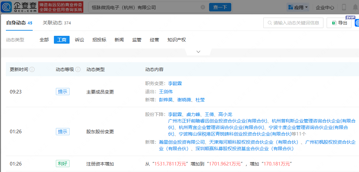Click the 动态类型 column header
359x172 pixels.
(x=95, y=69)
